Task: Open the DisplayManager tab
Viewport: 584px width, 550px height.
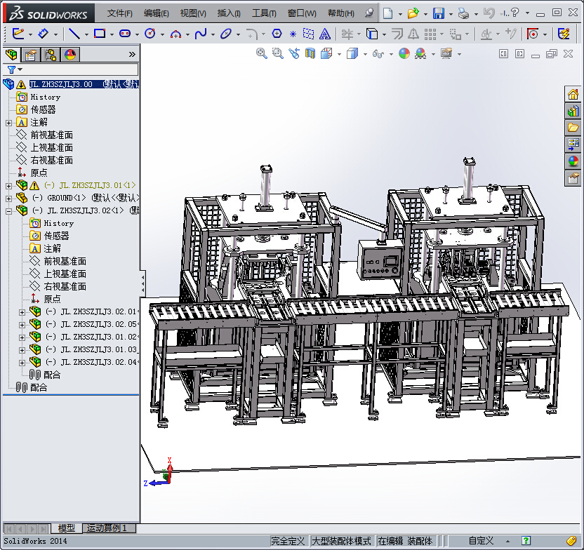Action: (x=70, y=55)
